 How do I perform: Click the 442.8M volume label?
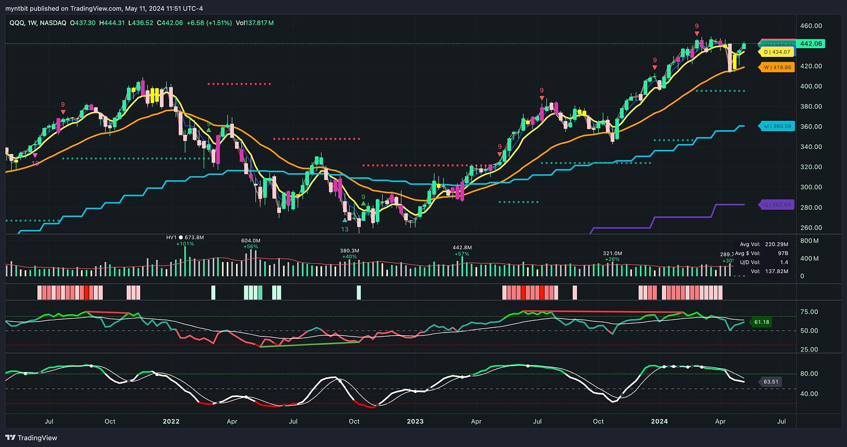[462, 247]
